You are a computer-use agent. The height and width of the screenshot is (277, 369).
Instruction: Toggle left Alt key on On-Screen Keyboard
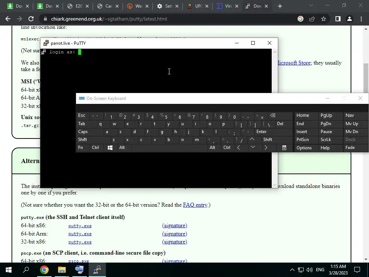point(124,148)
